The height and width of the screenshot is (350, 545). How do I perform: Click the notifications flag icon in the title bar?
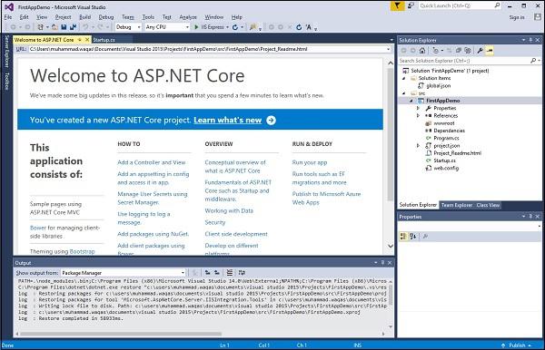coord(398,6)
